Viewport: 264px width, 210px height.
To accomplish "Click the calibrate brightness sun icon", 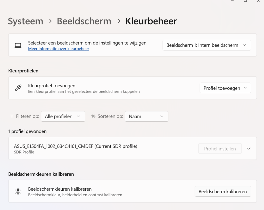I will [x=18, y=191].
